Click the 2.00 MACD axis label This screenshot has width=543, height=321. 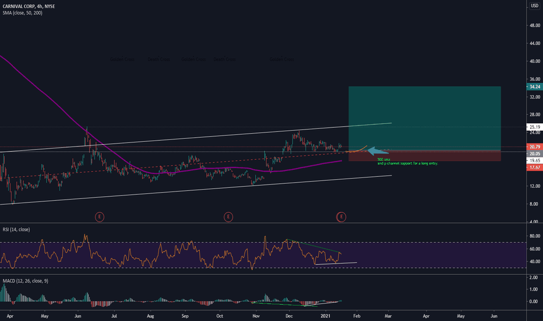point(534,277)
